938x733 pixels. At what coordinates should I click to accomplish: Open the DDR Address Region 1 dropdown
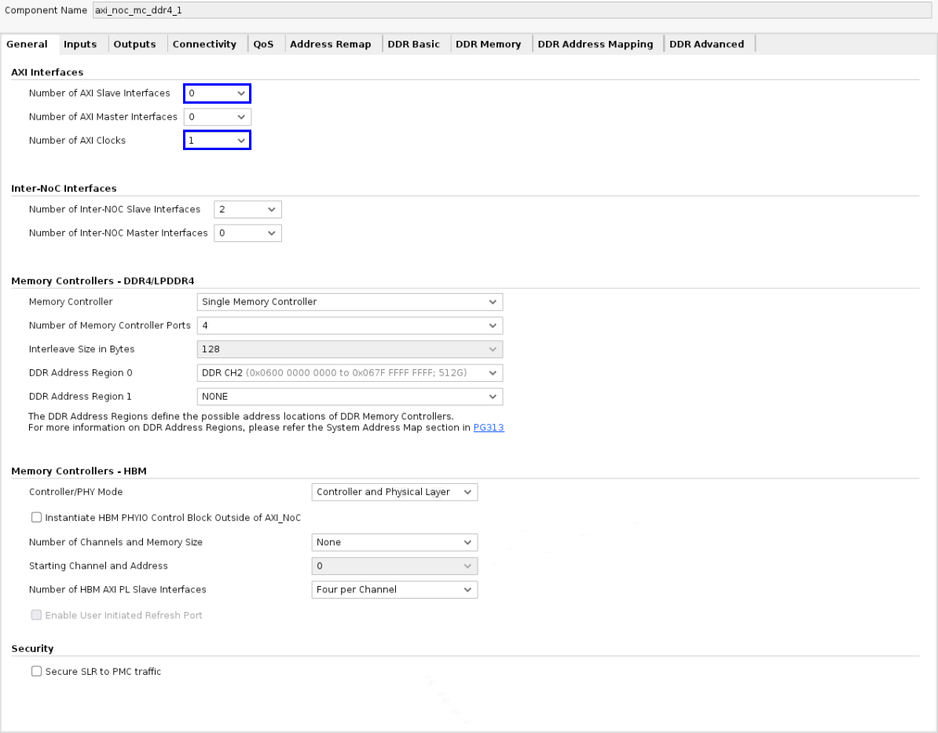click(x=349, y=397)
